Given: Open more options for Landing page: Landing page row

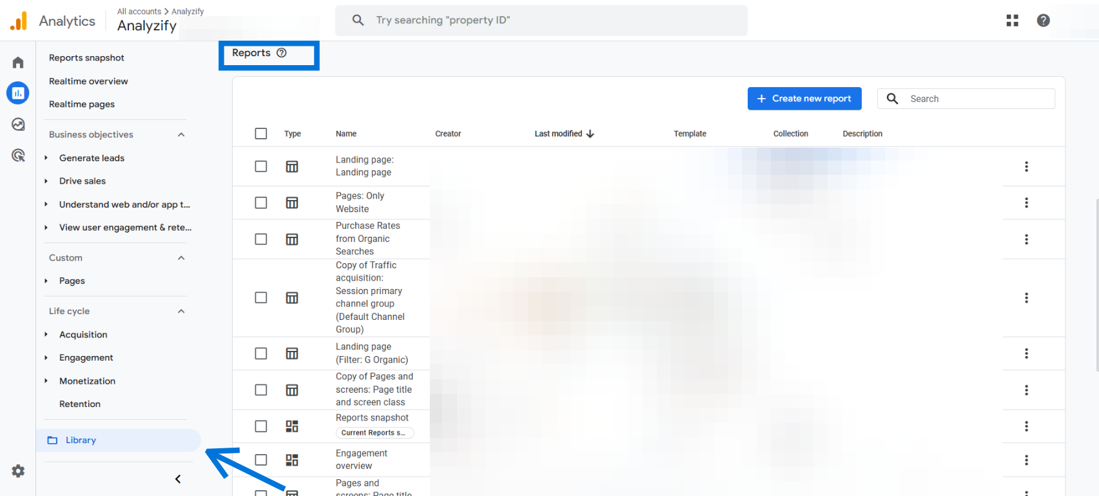Looking at the screenshot, I should 1026,166.
